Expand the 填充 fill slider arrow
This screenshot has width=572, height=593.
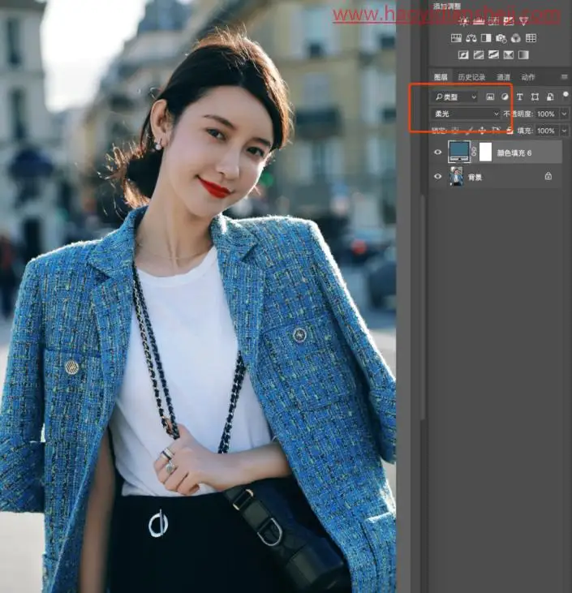564,131
